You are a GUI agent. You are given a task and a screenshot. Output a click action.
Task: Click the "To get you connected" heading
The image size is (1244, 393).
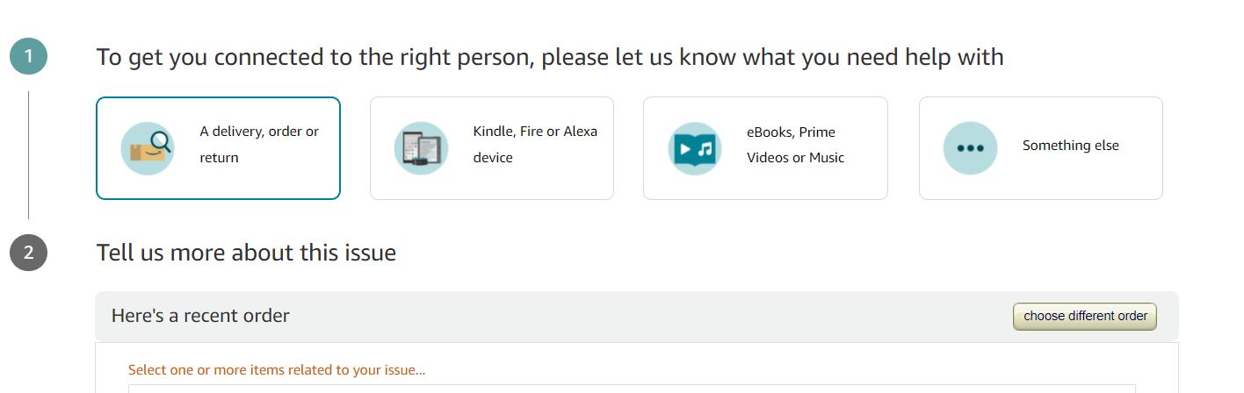(x=549, y=57)
